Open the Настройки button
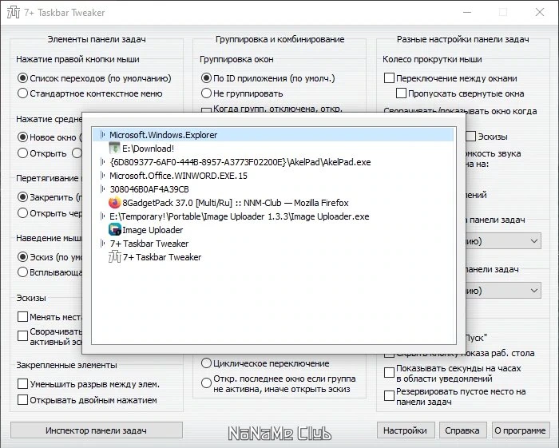Screen dimensions: 559x448 pyautogui.click(x=406, y=430)
